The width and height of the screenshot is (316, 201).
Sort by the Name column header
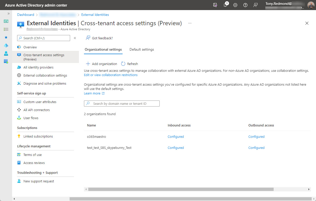click(92, 125)
